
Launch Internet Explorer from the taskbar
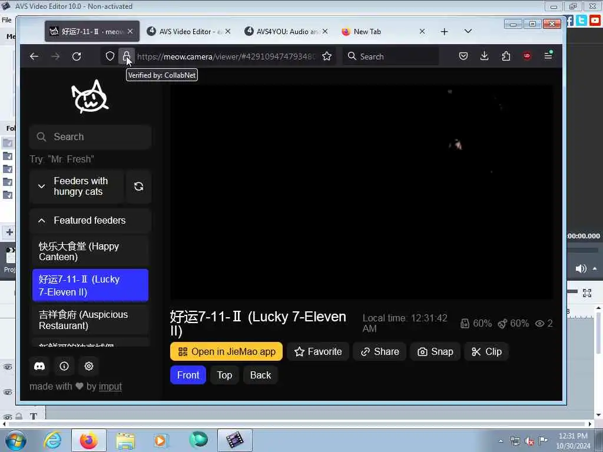(52, 440)
